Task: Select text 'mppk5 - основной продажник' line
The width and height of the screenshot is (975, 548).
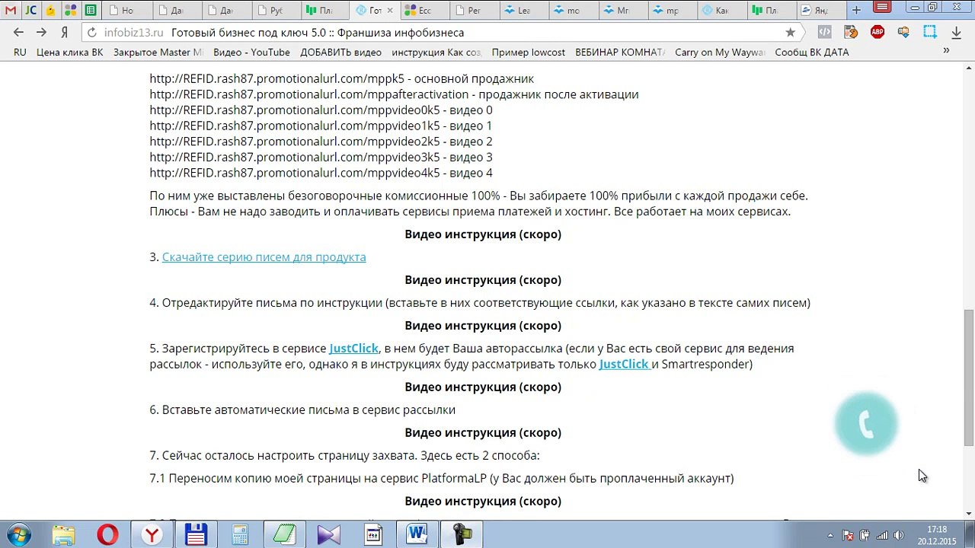Action: click(x=341, y=79)
